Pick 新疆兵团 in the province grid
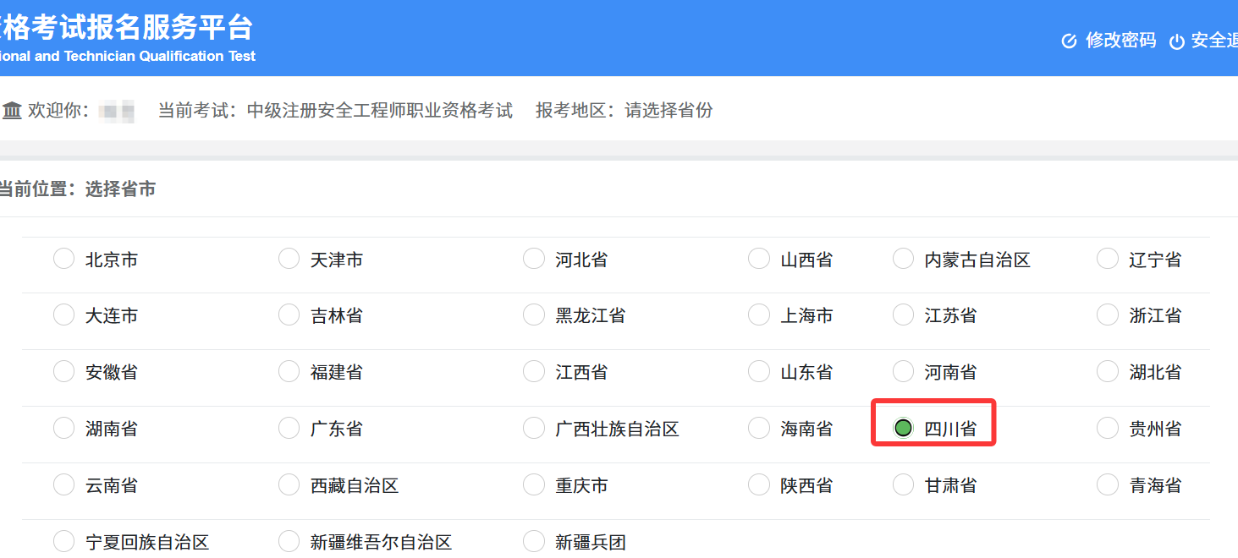 click(533, 540)
